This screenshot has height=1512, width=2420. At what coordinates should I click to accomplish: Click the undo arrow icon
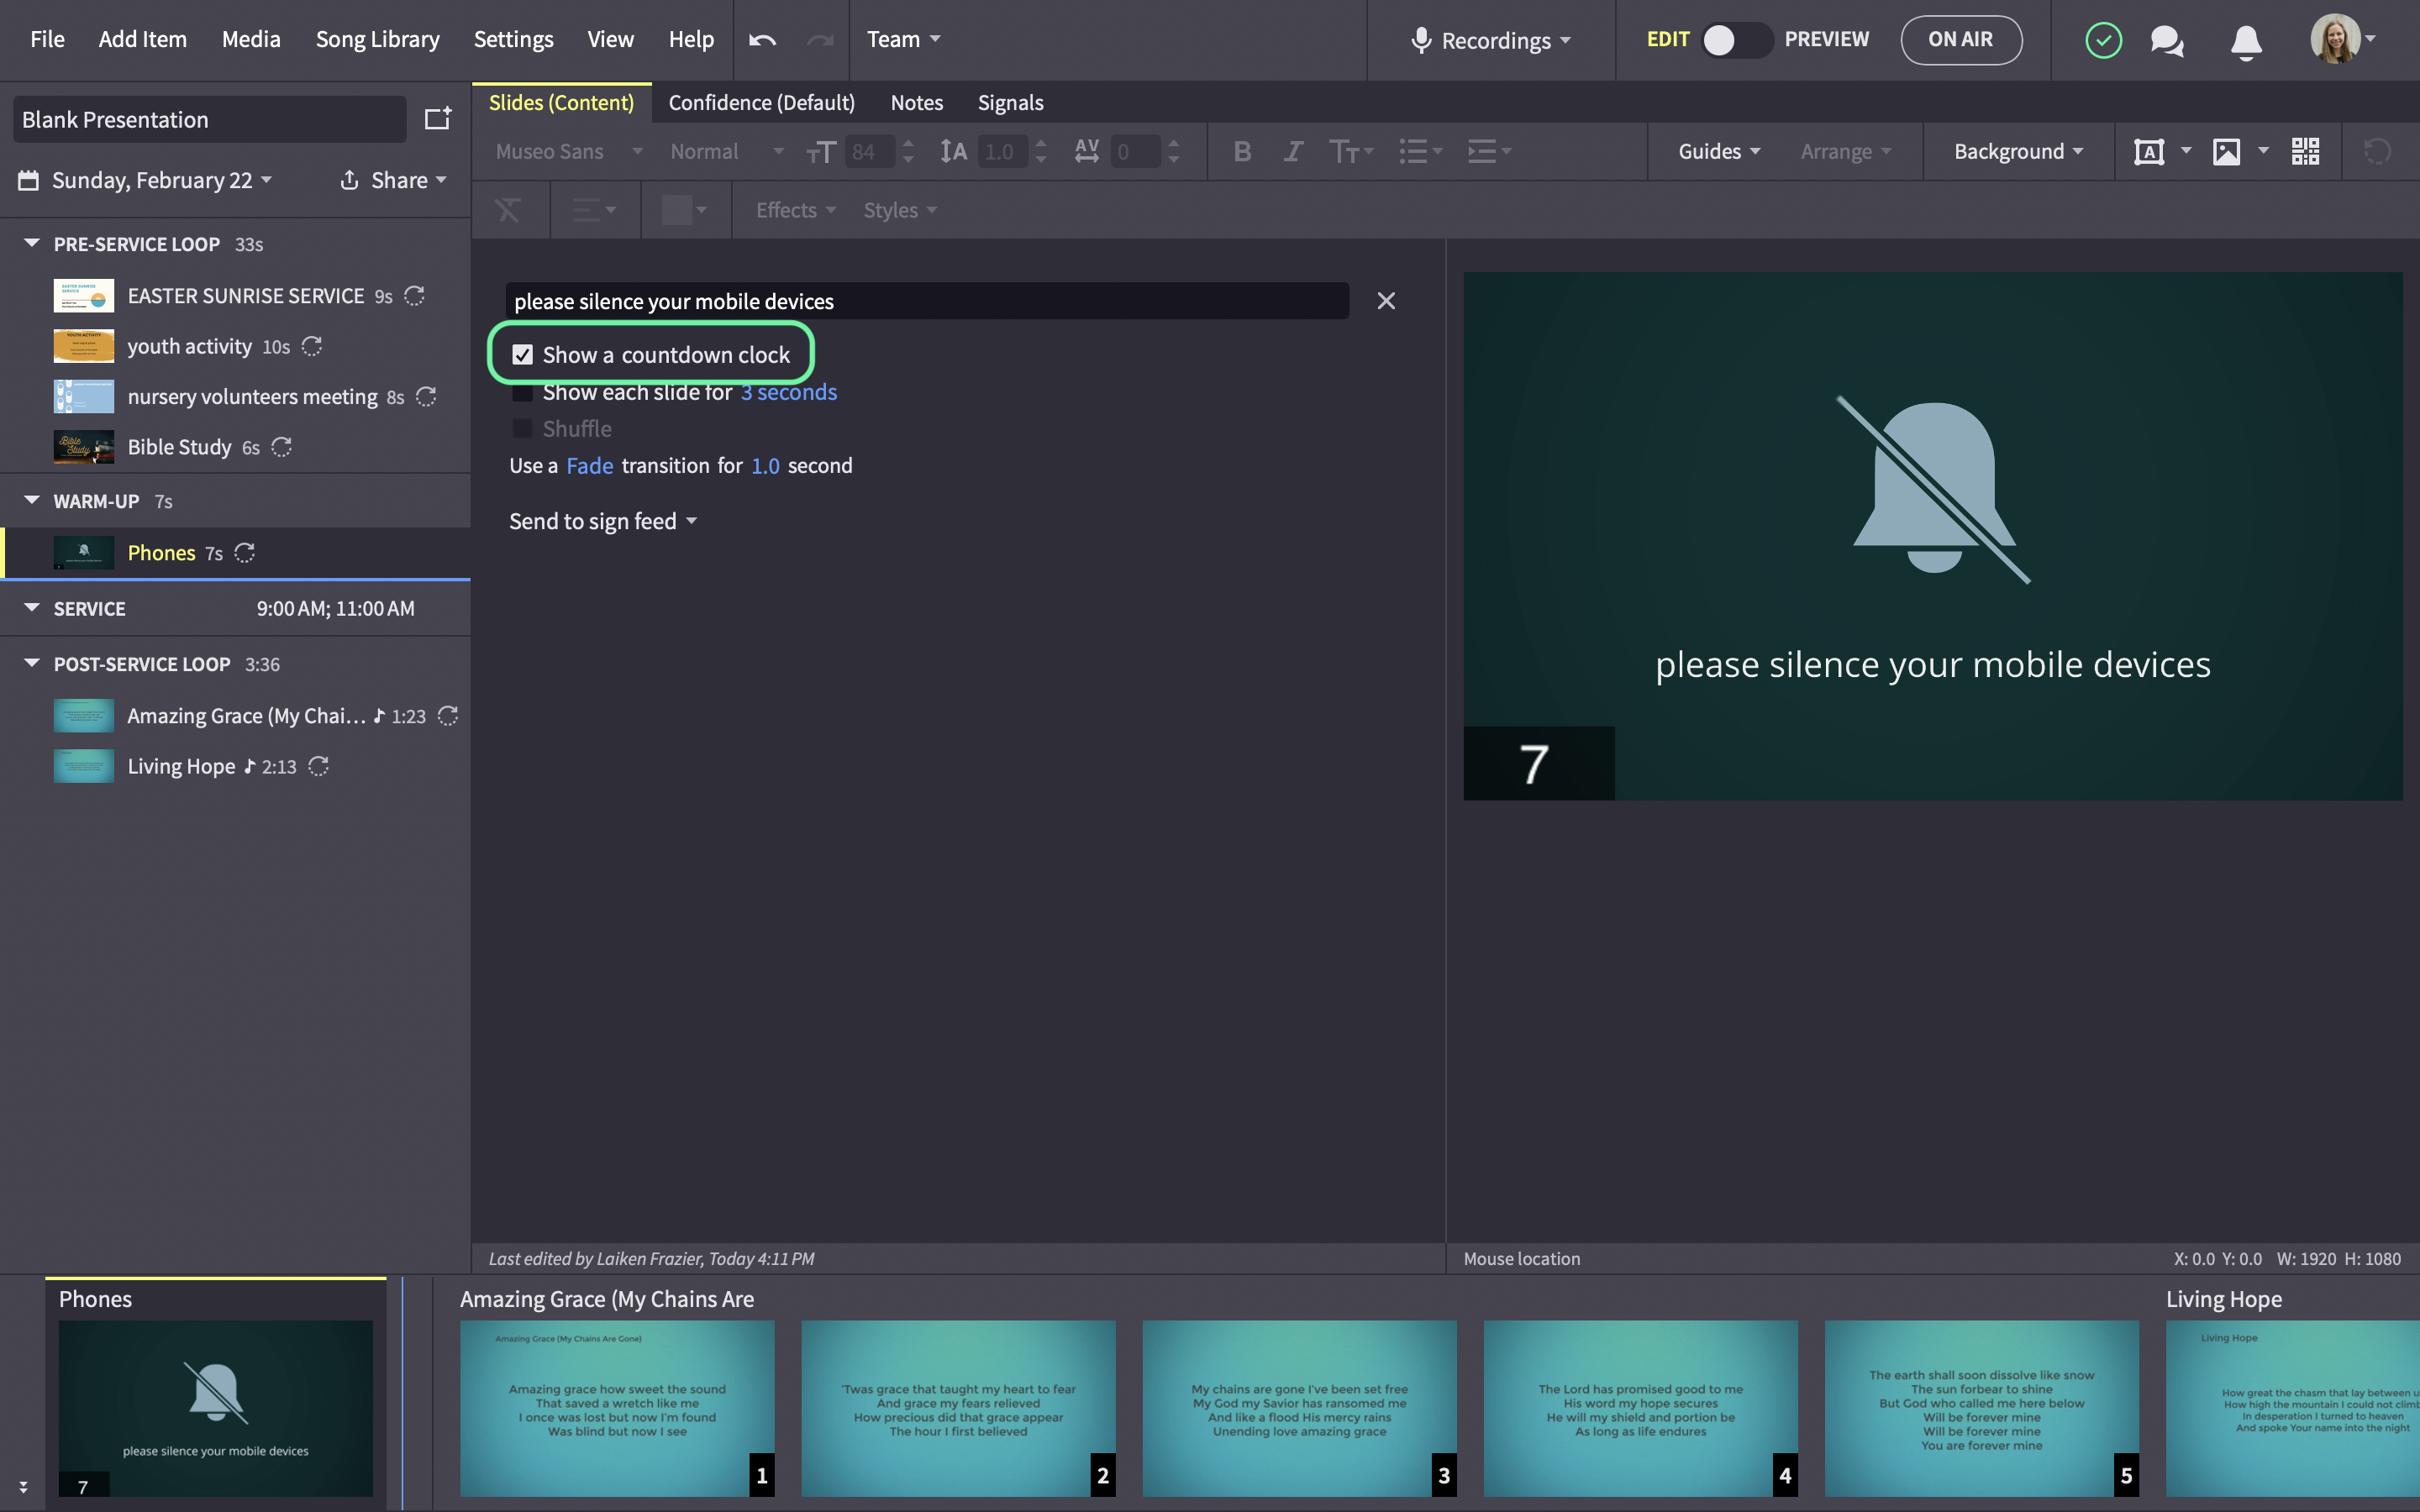click(x=762, y=40)
